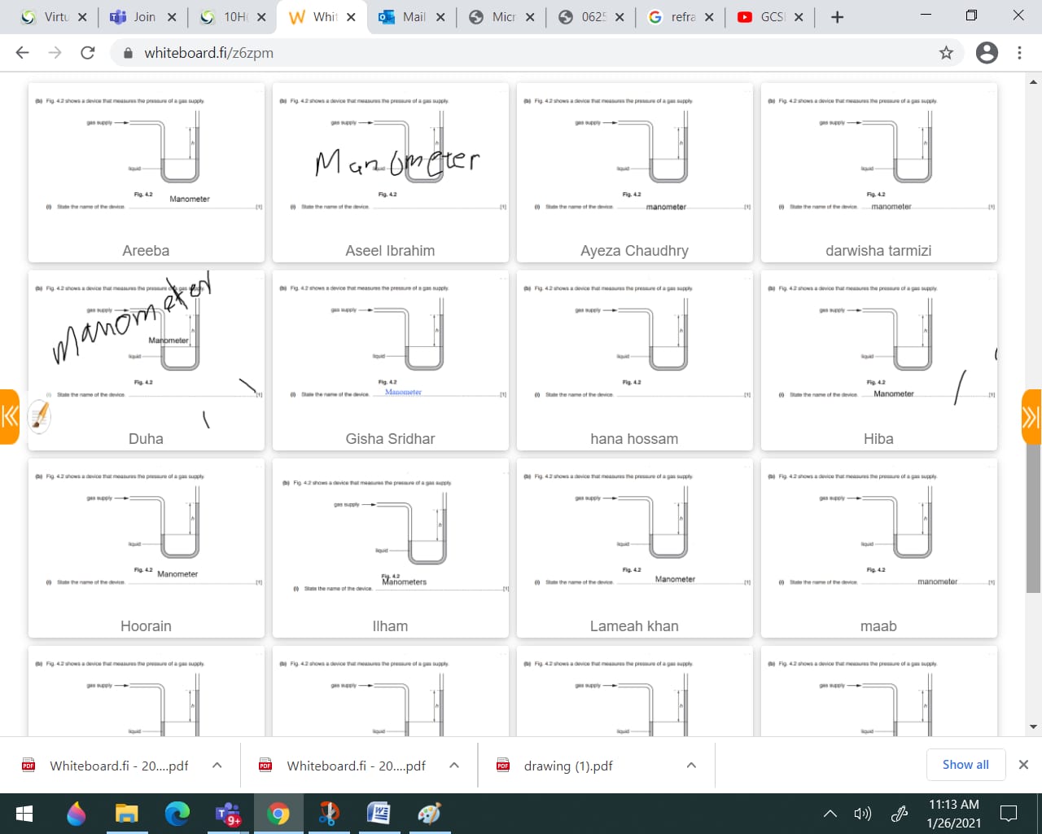Select the paintbrush tool on the whiteboard
Screen dimensions: 1042x834
point(39,417)
